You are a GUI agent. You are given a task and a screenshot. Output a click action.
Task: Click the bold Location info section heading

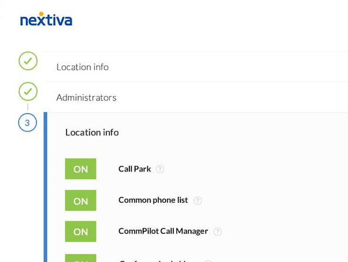[x=92, y=132]
